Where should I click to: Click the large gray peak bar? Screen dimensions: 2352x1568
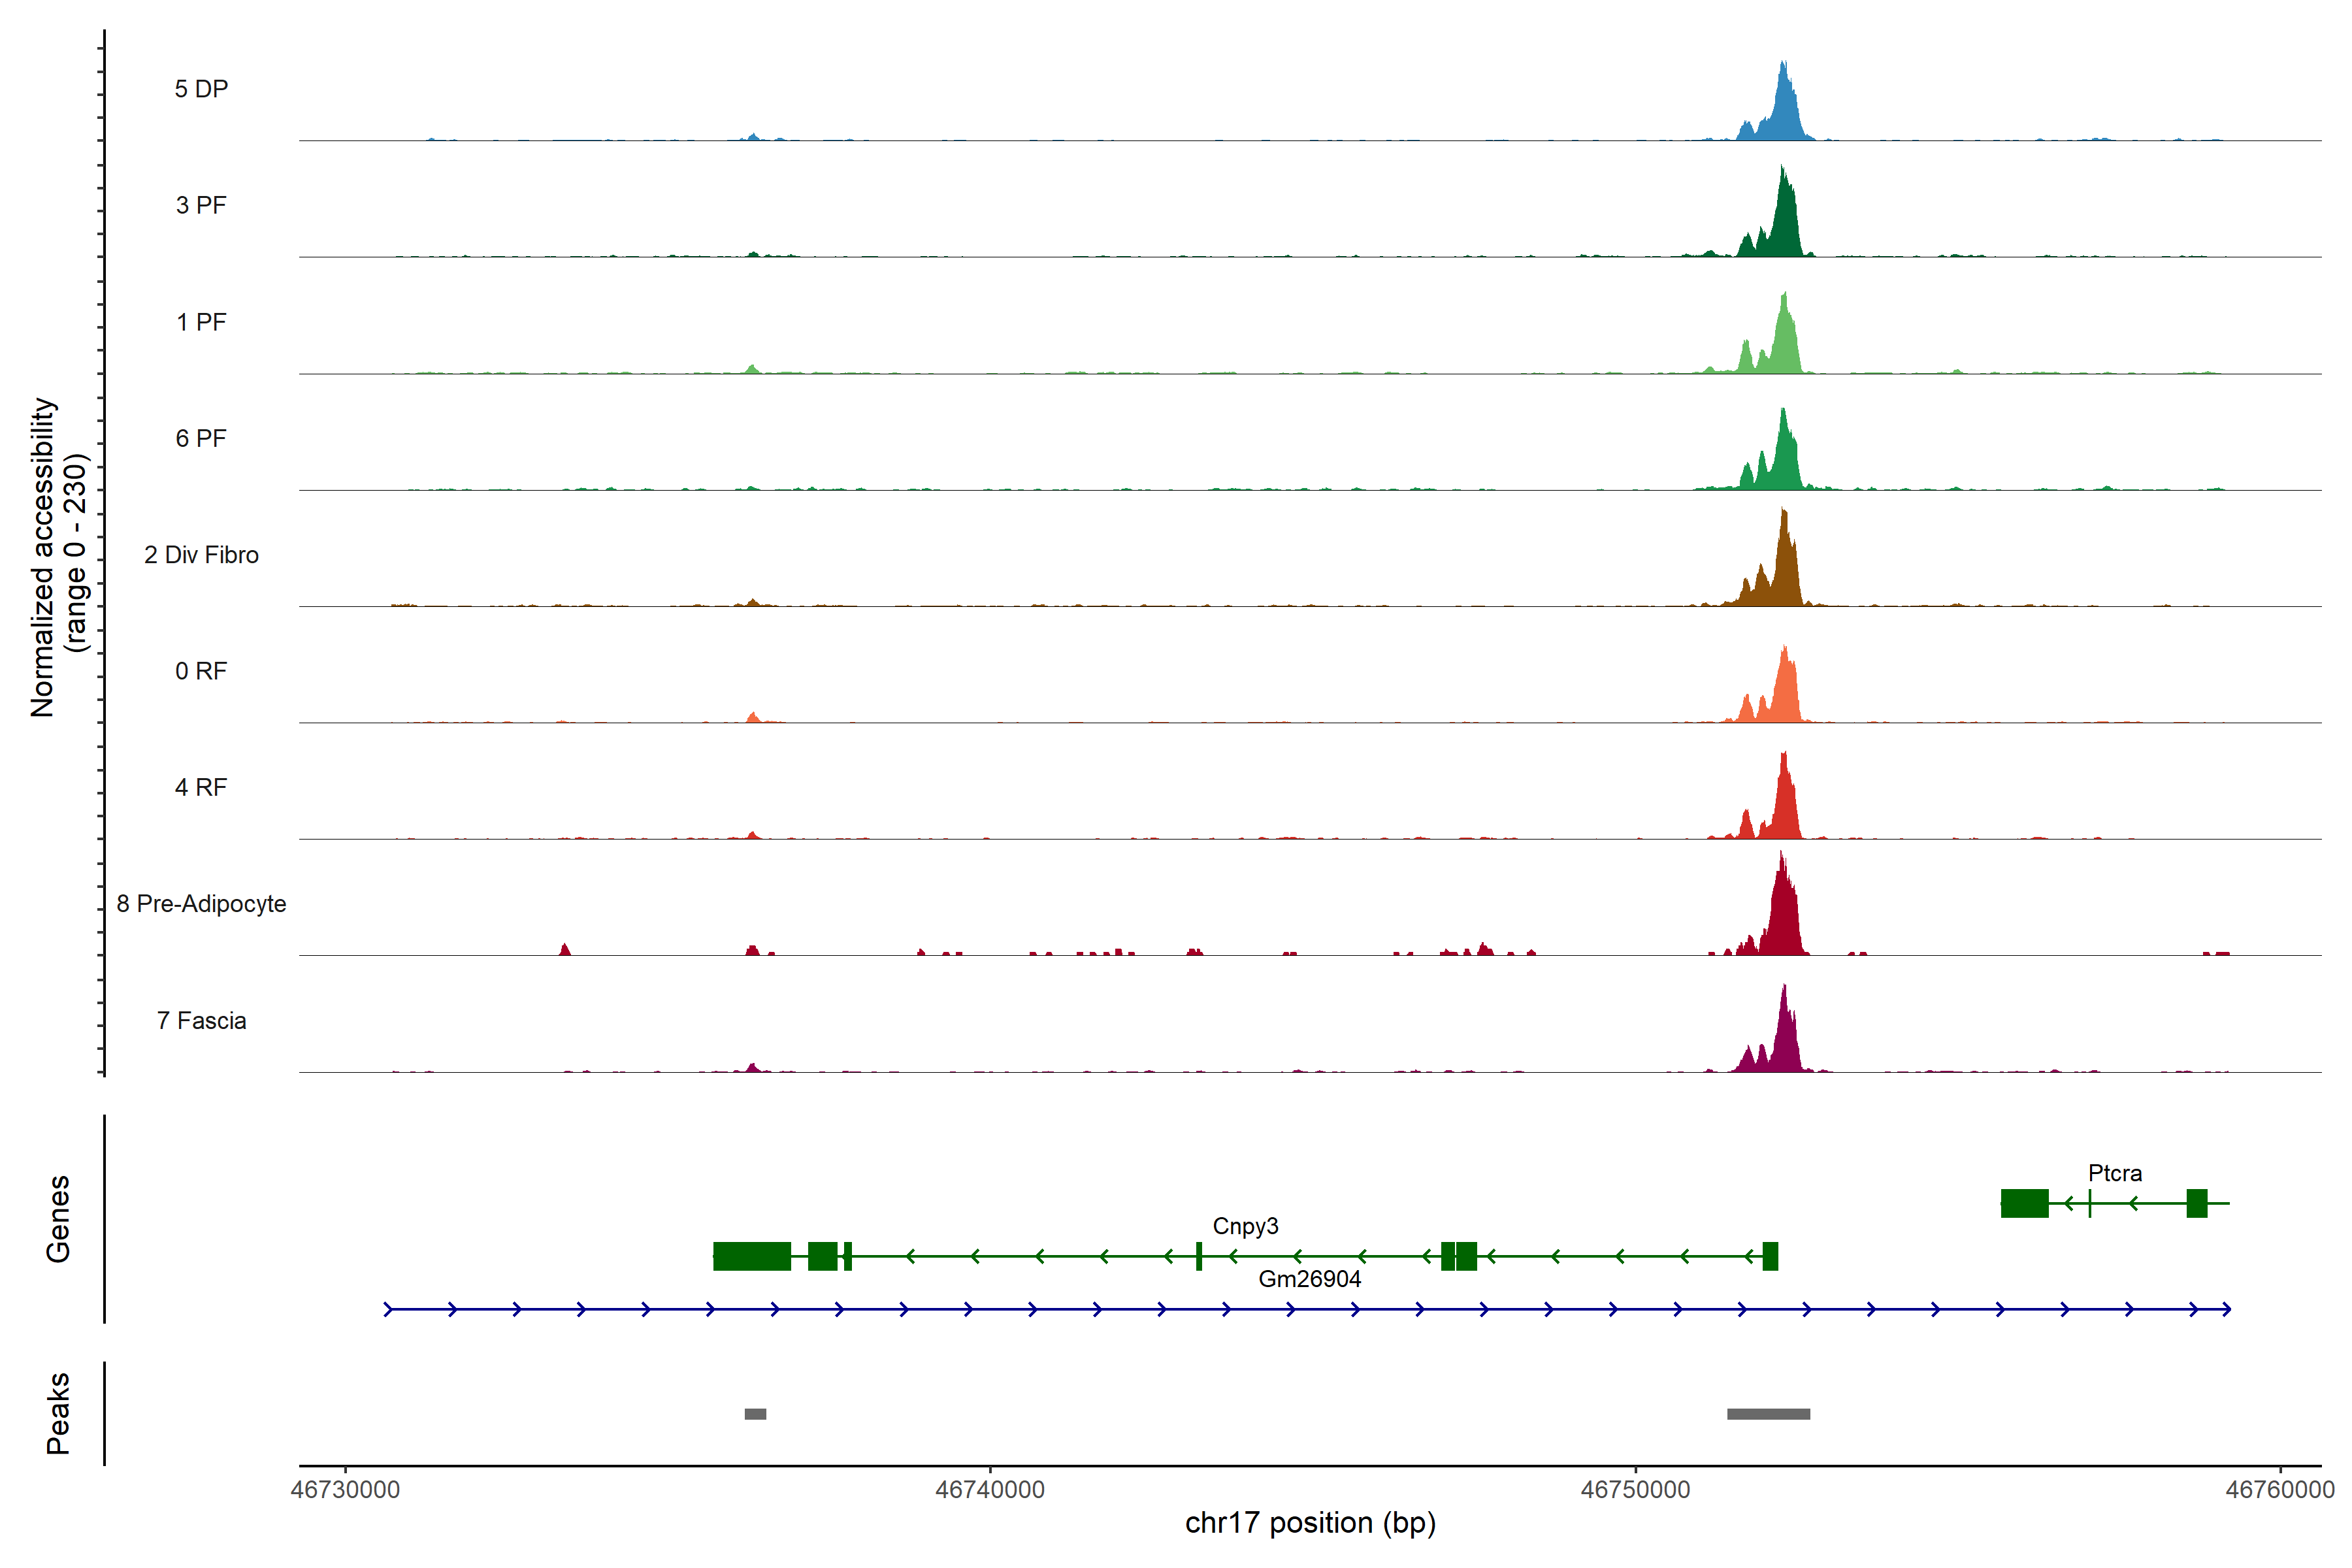pyautogui.click(x=1768, y=1414)
